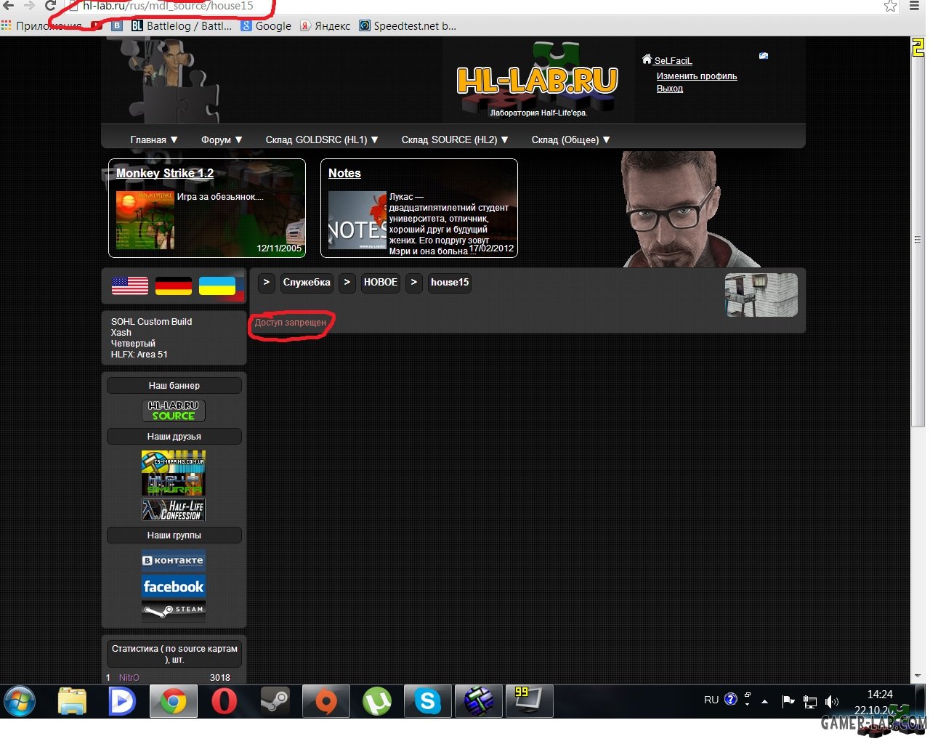Screen dimensions: 930x744
Task: Open the Monkey Strike 1.2 title
Action: (165, 173)
